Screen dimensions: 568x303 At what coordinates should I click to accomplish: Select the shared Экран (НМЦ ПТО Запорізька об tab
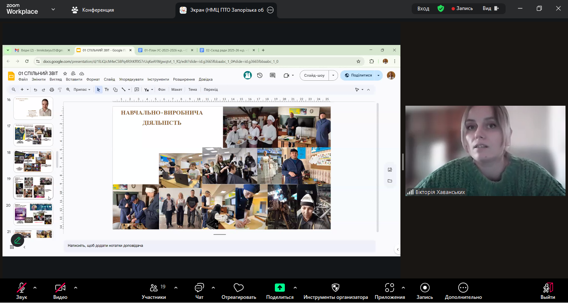(227, 10)
